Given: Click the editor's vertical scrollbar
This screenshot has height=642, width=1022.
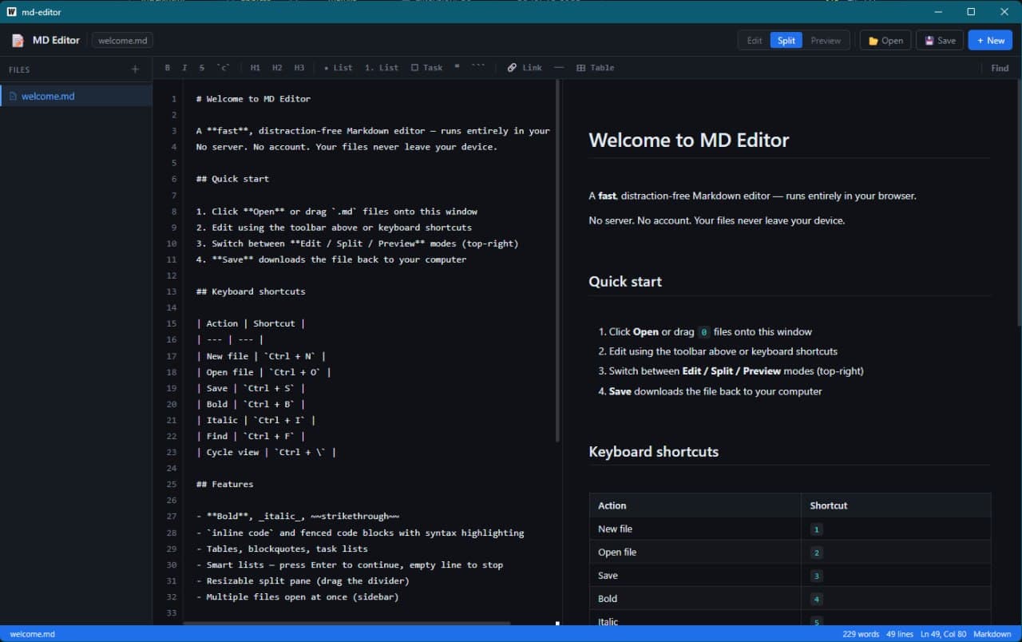Looking at the screenshot, I should (557, 260).
